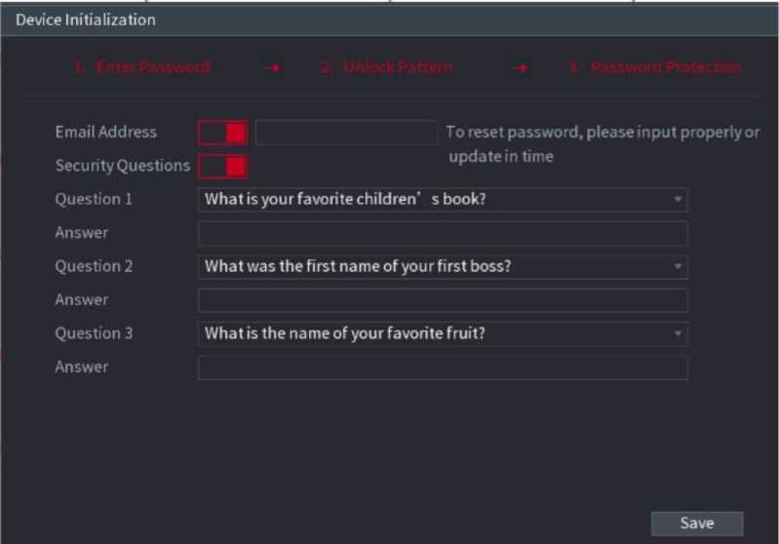Click the Question 1 label
The image size is (779, 544).
click(94, 200)
